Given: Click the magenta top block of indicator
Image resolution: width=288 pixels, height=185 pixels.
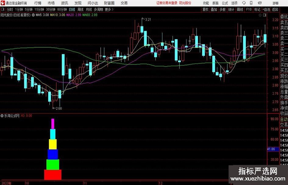Looking at the screenshot, I should (x=53, y=124).
